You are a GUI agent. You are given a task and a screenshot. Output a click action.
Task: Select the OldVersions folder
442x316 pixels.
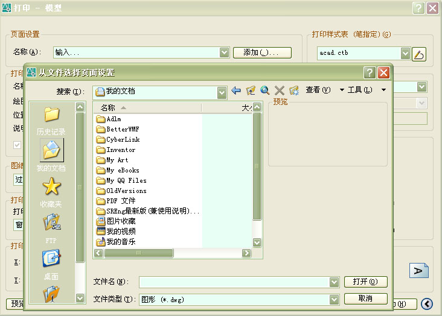pyautogui.click(x=121, y=191)
